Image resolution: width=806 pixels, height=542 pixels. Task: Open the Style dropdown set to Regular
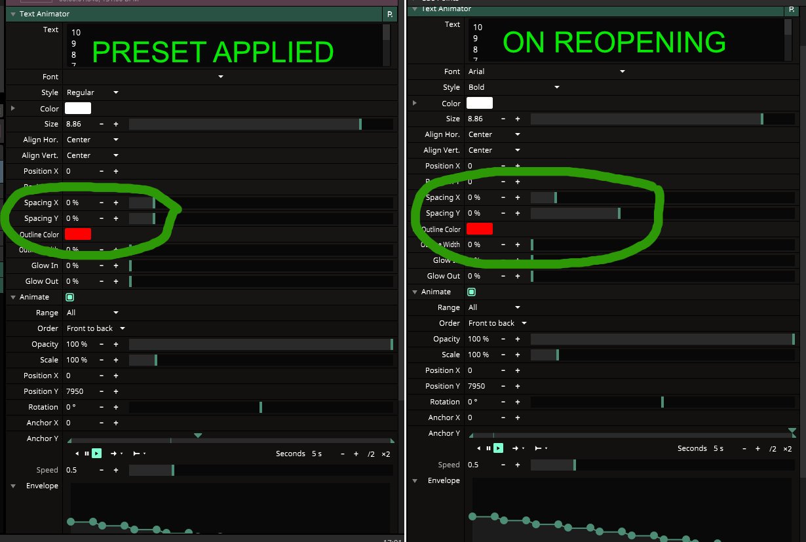(x=92, y=92)
